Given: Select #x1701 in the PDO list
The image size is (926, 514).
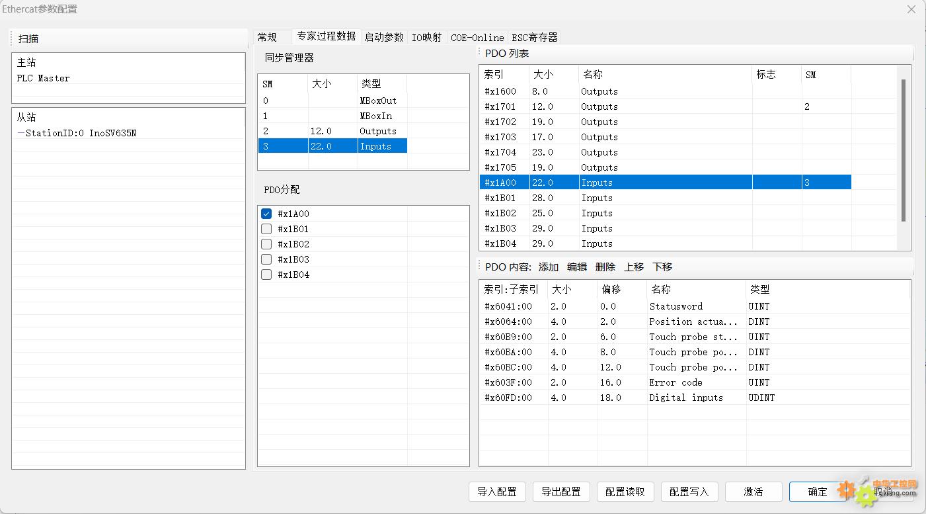Looking at the screenshot, I should [x=666, y=107].
